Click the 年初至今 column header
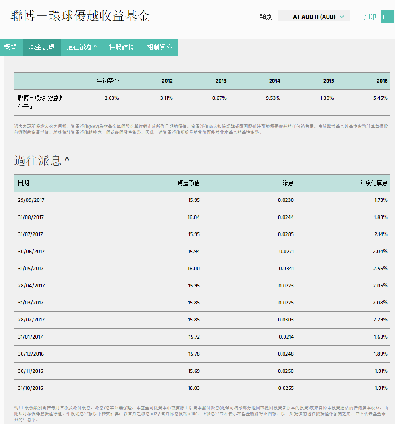 tap(108, 81)
